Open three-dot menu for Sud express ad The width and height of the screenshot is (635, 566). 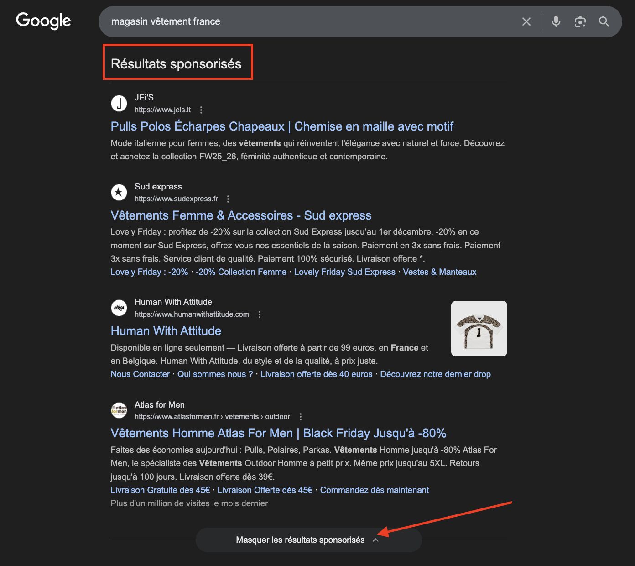tap(228, 199)
